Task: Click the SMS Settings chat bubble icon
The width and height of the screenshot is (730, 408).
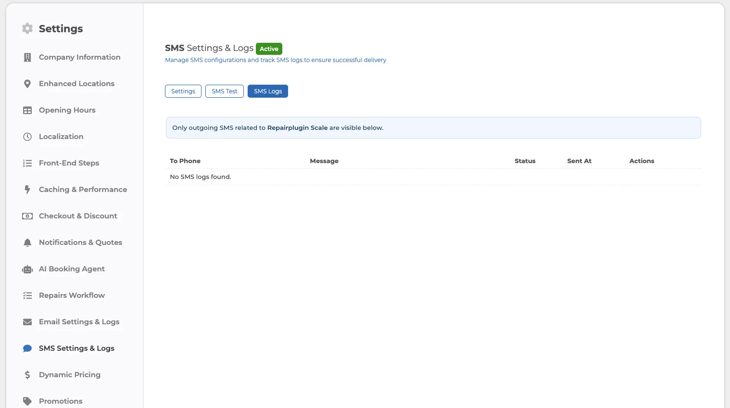Action: [27, 348]
